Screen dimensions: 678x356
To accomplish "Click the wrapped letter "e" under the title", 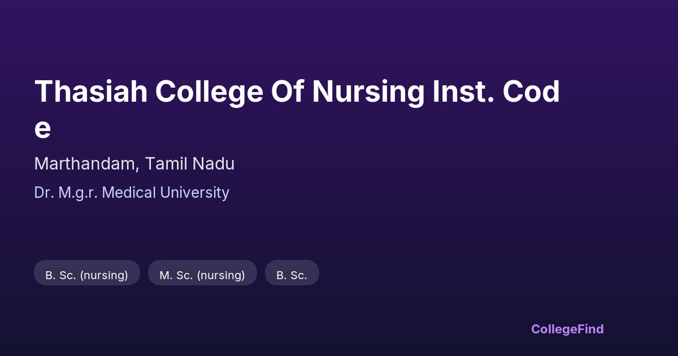I will tap(42, 129).
